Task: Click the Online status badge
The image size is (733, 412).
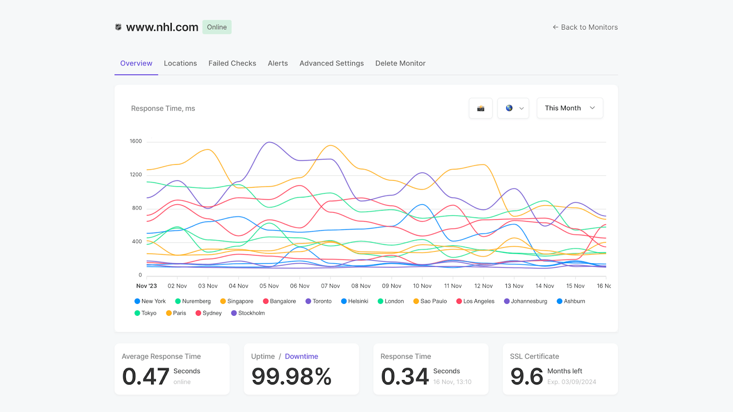Action: coord(217,27)
